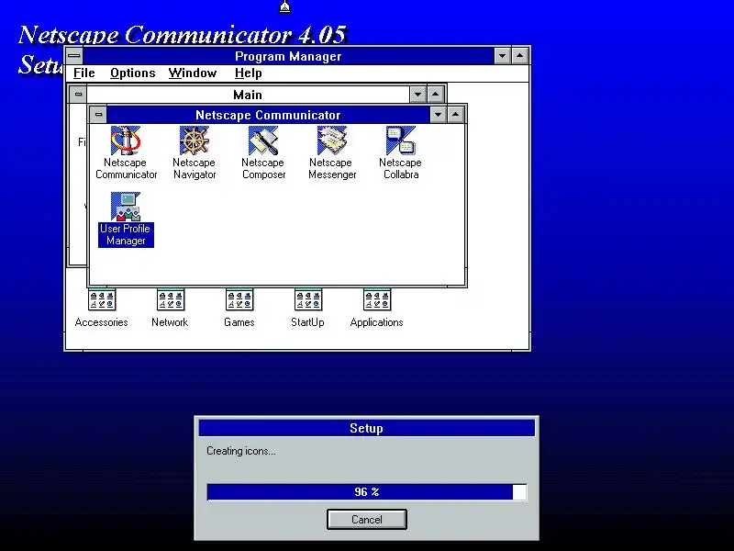
Task: Click the Netscape Communicator group title bar
Action: pos(268,115)
